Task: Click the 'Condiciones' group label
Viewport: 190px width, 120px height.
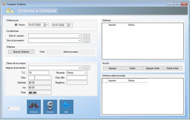Action: point(13,31)
